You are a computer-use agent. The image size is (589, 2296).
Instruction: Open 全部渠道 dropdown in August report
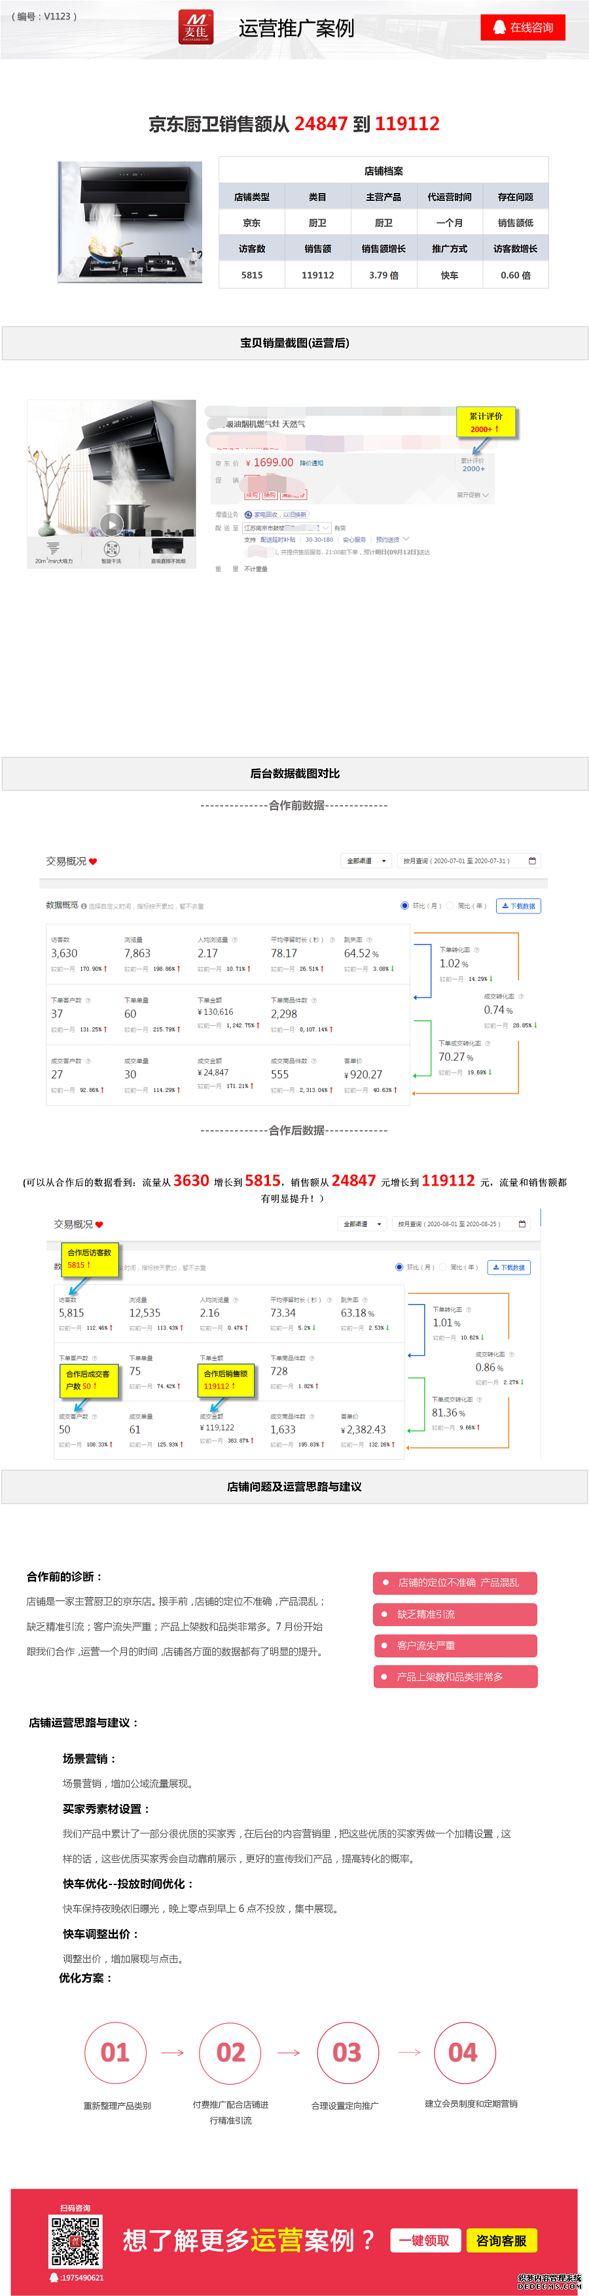tap(363, 1224)
